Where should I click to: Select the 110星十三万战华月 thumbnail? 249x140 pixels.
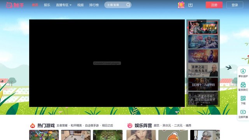point(203,84)
